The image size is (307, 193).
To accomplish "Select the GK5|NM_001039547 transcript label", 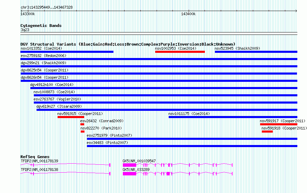I will point(139,161).
